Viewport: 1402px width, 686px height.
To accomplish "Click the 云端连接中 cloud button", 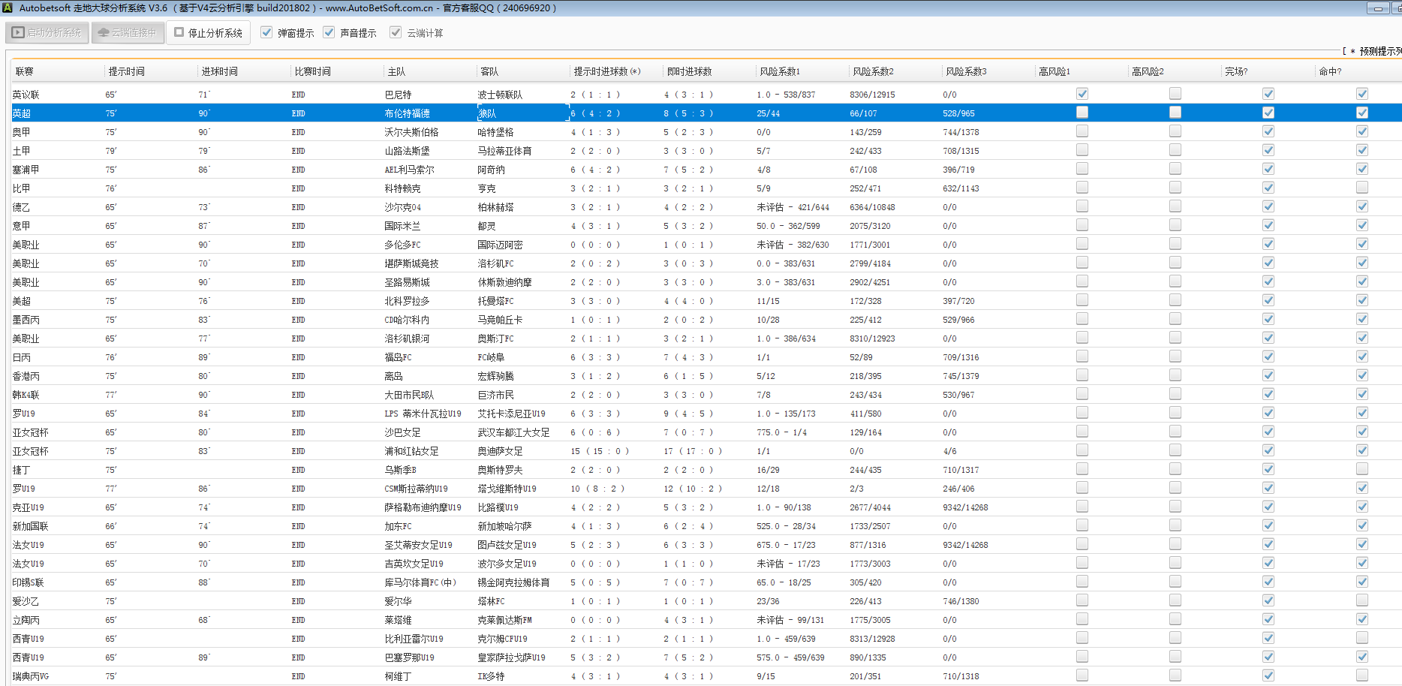I will (128, 33).
